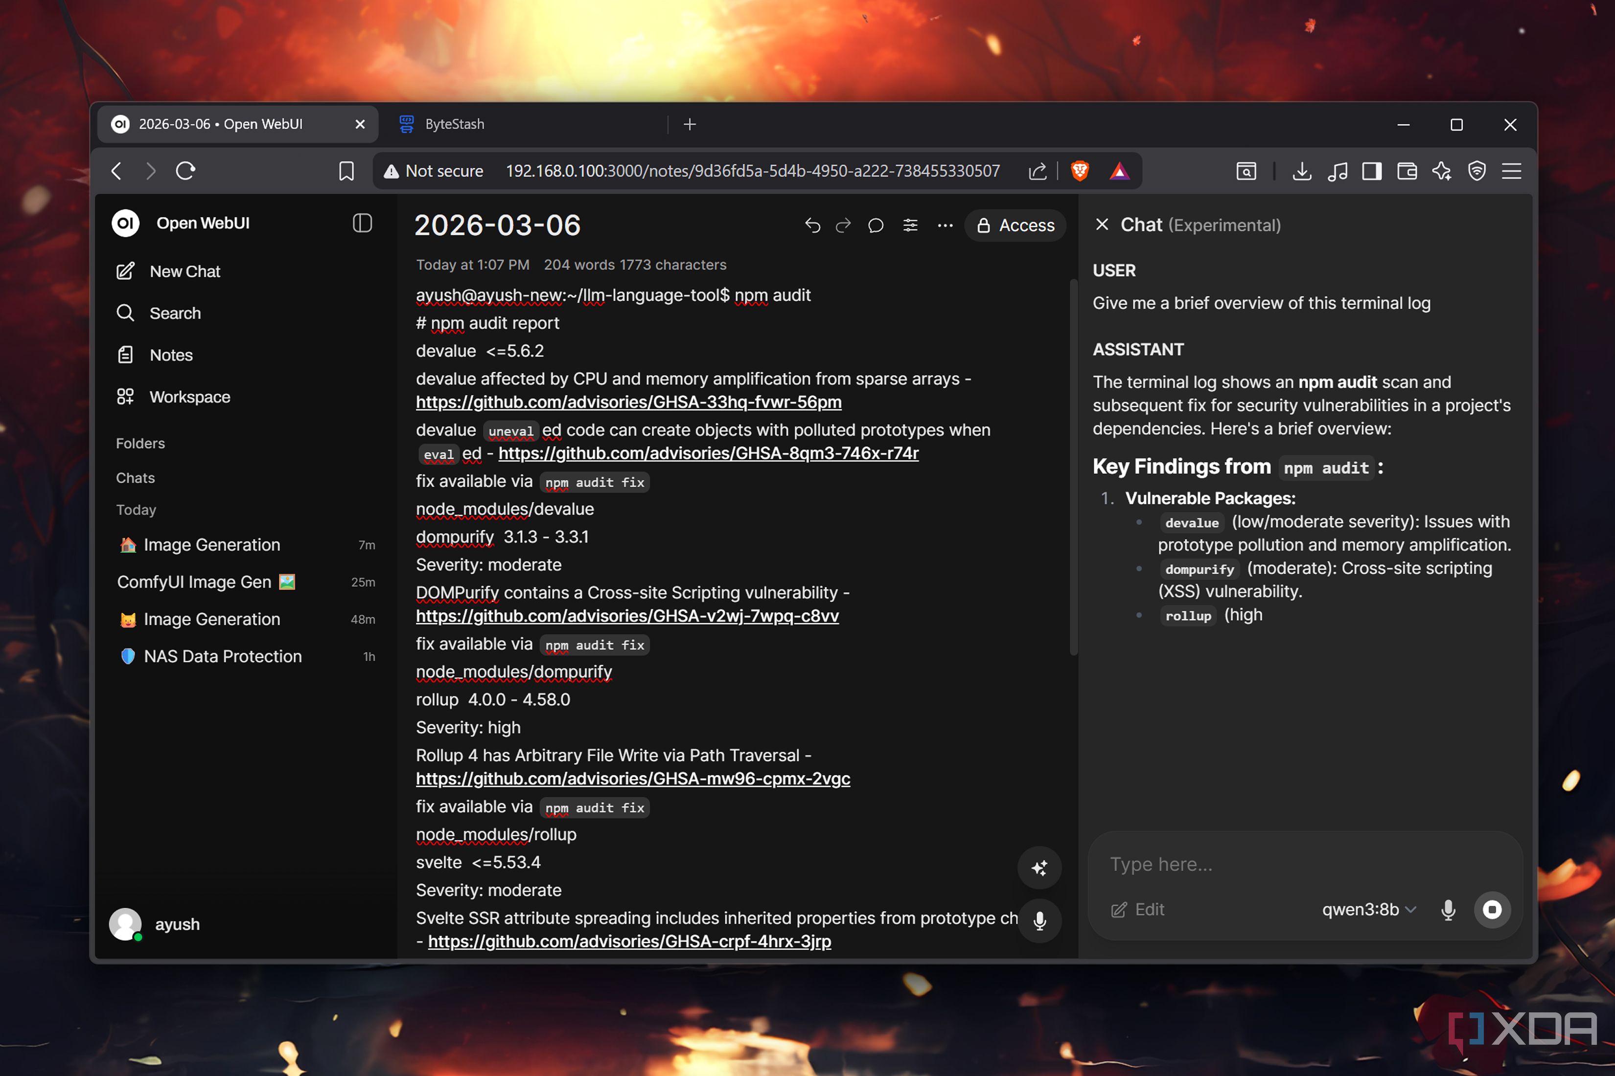Open Brave Rewards triangle icon
Screen dimensions: 1615x1076
click(1119, 171)
